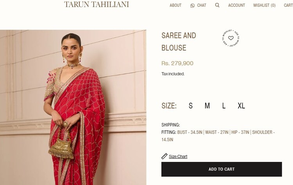Go to home via Tarun Tahiliani logo
293x185 pixels.
[x=96, y=4]
